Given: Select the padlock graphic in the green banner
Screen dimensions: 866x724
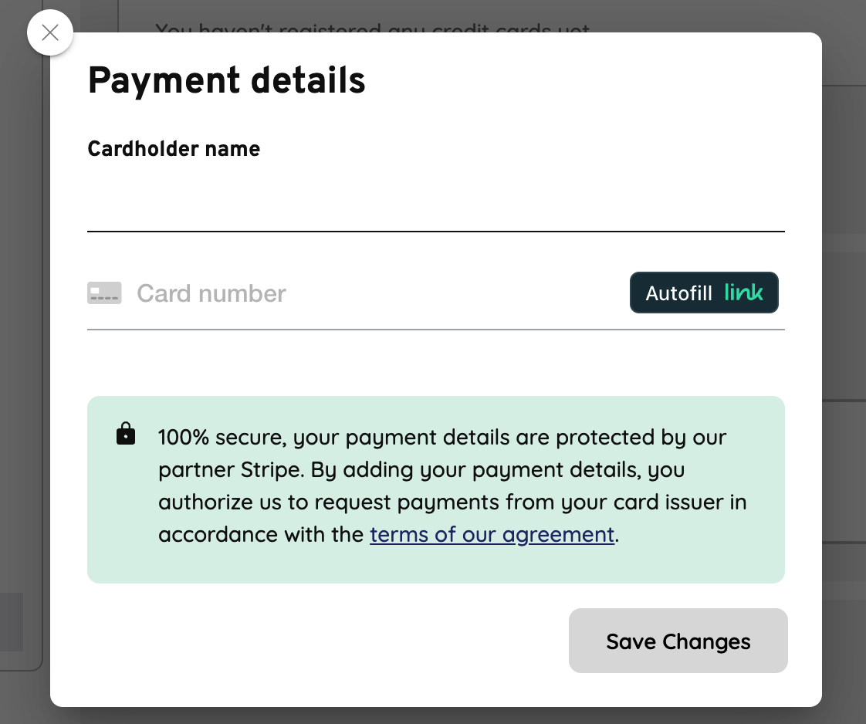Looking at the screenshot, I should click(125, 433).
